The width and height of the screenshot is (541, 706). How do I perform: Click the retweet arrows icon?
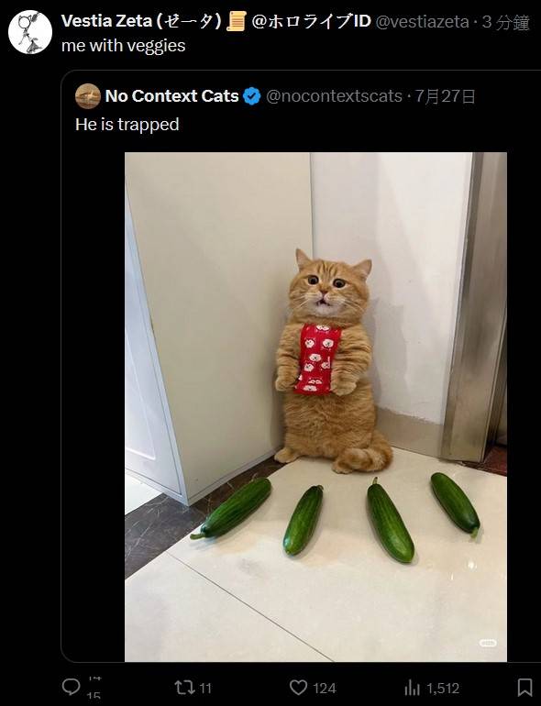pyautogui.click(x=184, y=688)
